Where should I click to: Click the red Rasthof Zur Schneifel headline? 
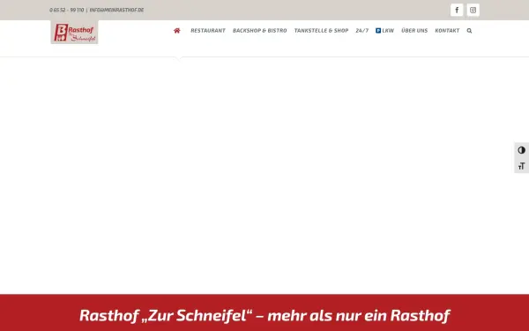click(x=264, y=315)
